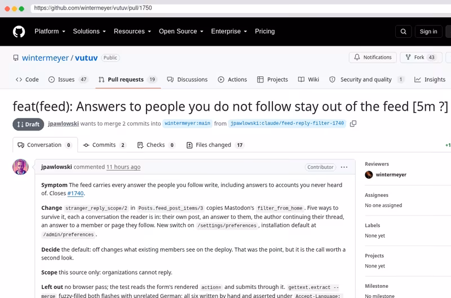Click the search magnifier icon
Viewport: 451px width, 298px height.
pyautogui.click(x=403, y=32)
